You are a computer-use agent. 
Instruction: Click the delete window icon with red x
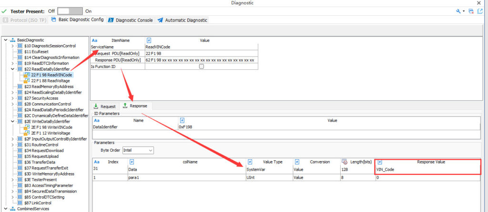click(471, 11)
